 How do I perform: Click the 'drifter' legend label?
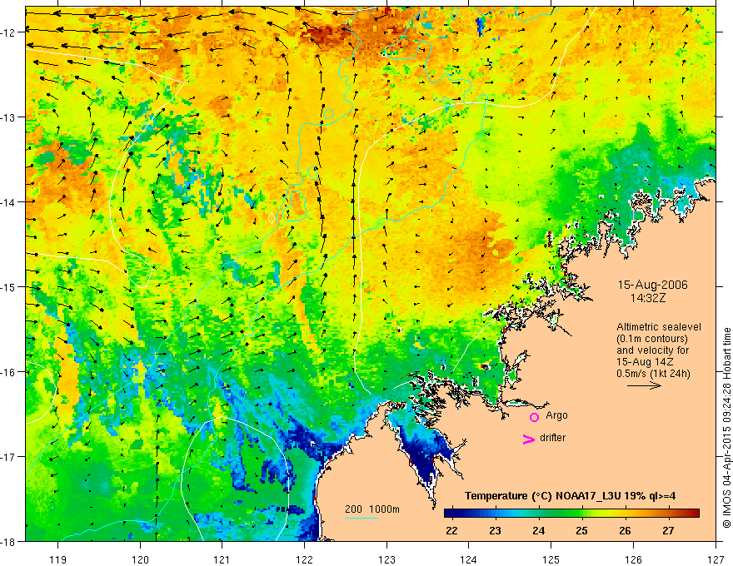click(552, 438)
